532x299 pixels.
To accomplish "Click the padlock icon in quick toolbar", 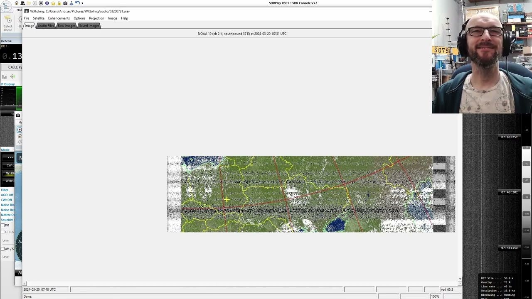I will click(59, 3).
